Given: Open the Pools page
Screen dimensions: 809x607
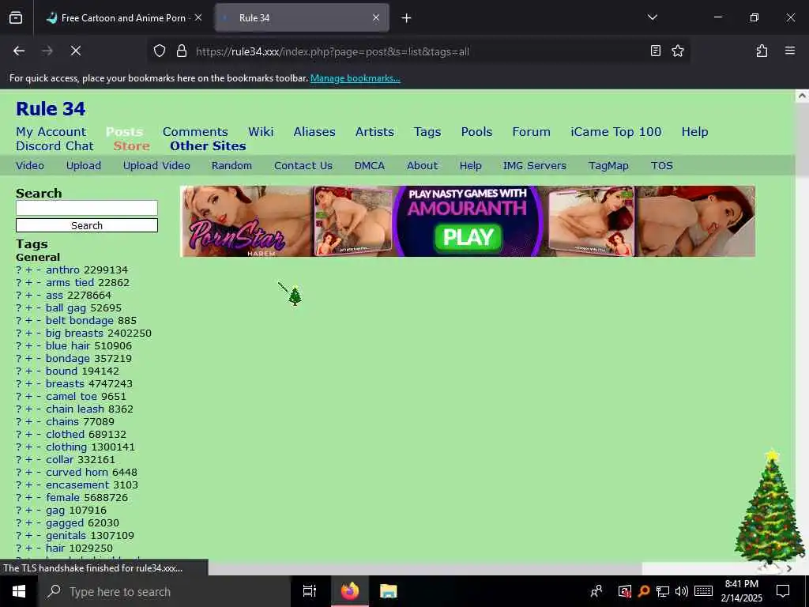Looking at the screenshot, I should pyautogui.click(x=476, y=132).
